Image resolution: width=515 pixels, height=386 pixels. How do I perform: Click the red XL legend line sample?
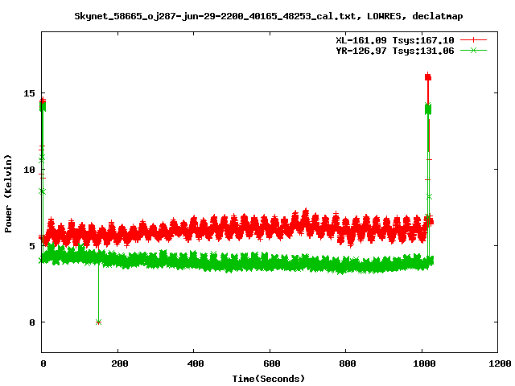(x=473, y=40)
